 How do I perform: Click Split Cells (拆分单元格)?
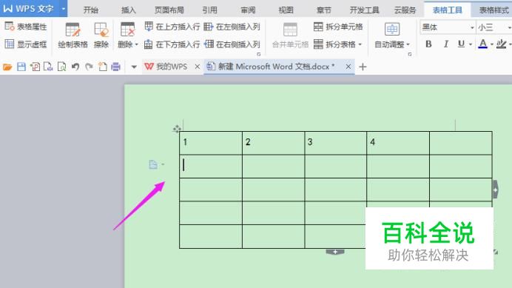(338, 27)
